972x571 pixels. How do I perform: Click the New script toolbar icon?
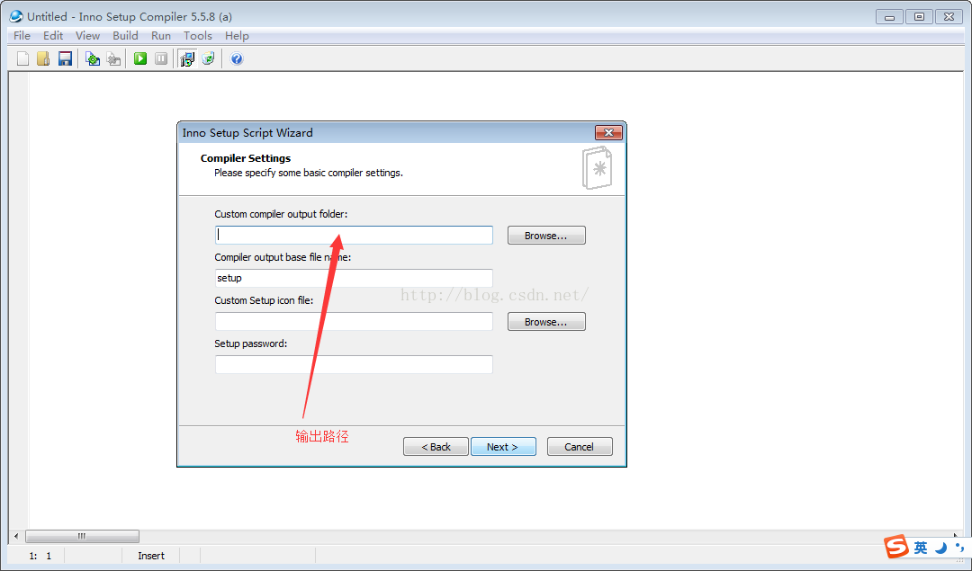coord(22,58)
